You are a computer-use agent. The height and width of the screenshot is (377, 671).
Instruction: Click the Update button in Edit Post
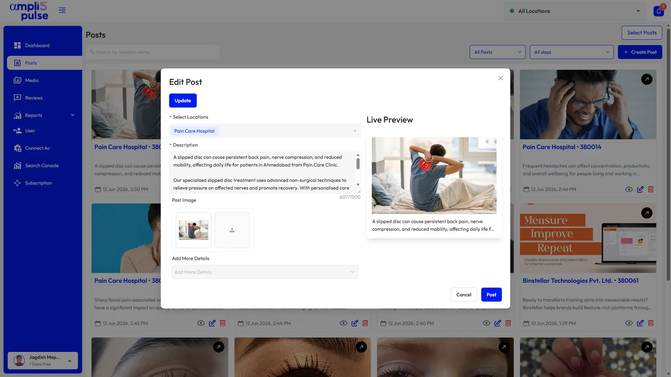183,101
